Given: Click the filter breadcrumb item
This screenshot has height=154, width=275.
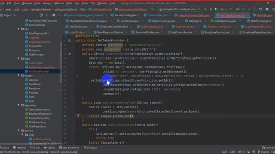Looking at the screenshot, I should tap(83, 9).
